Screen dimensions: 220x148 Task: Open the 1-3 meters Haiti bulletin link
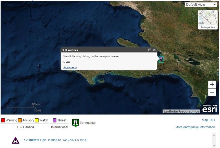click(x=31, y=140)
